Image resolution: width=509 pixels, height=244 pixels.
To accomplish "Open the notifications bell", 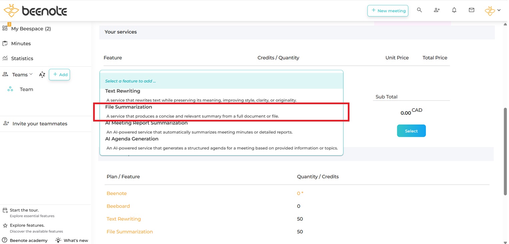I will click(x=454, y=10).
